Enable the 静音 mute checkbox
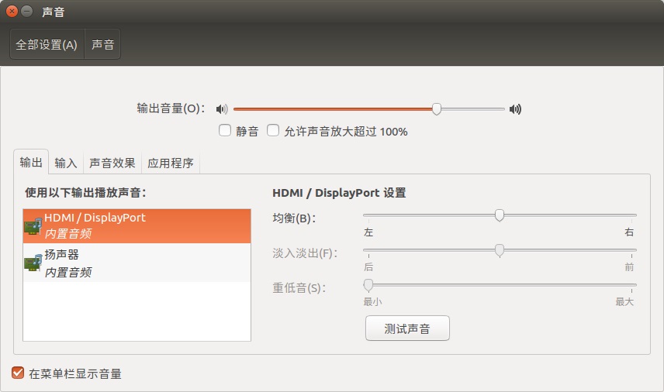 (225, 131)
